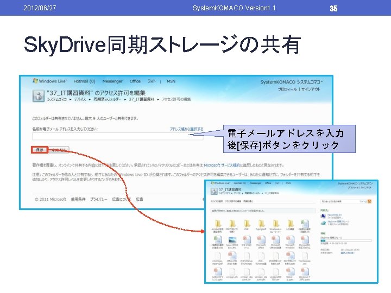Click Office in the small folder window header

(268, 183)
